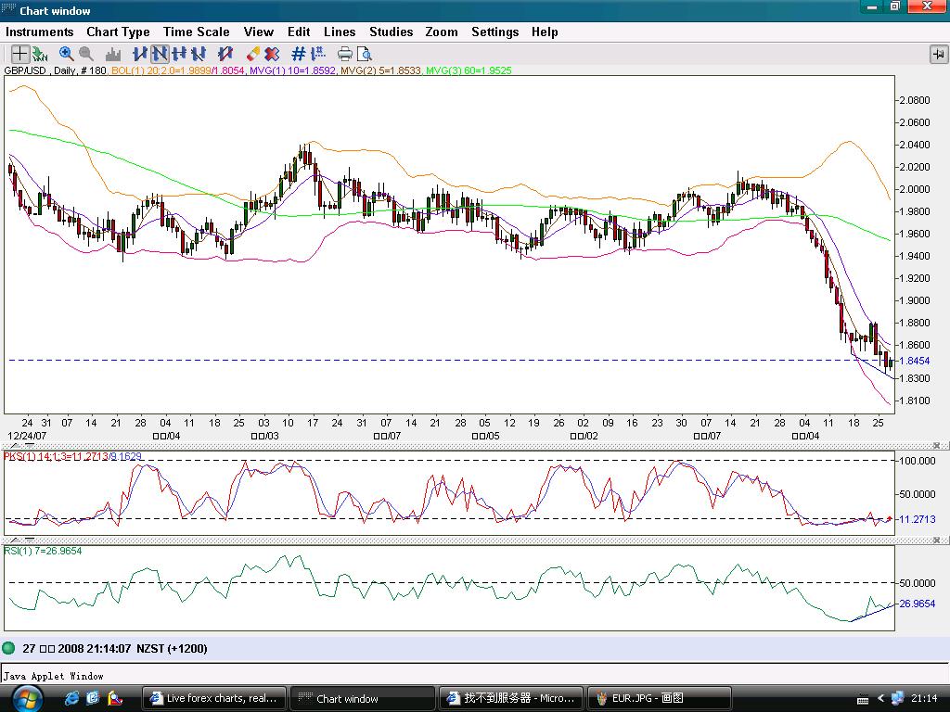Open the Time Scale menu
This screenshot has height=712, width=950.
(x=197, y=32)
